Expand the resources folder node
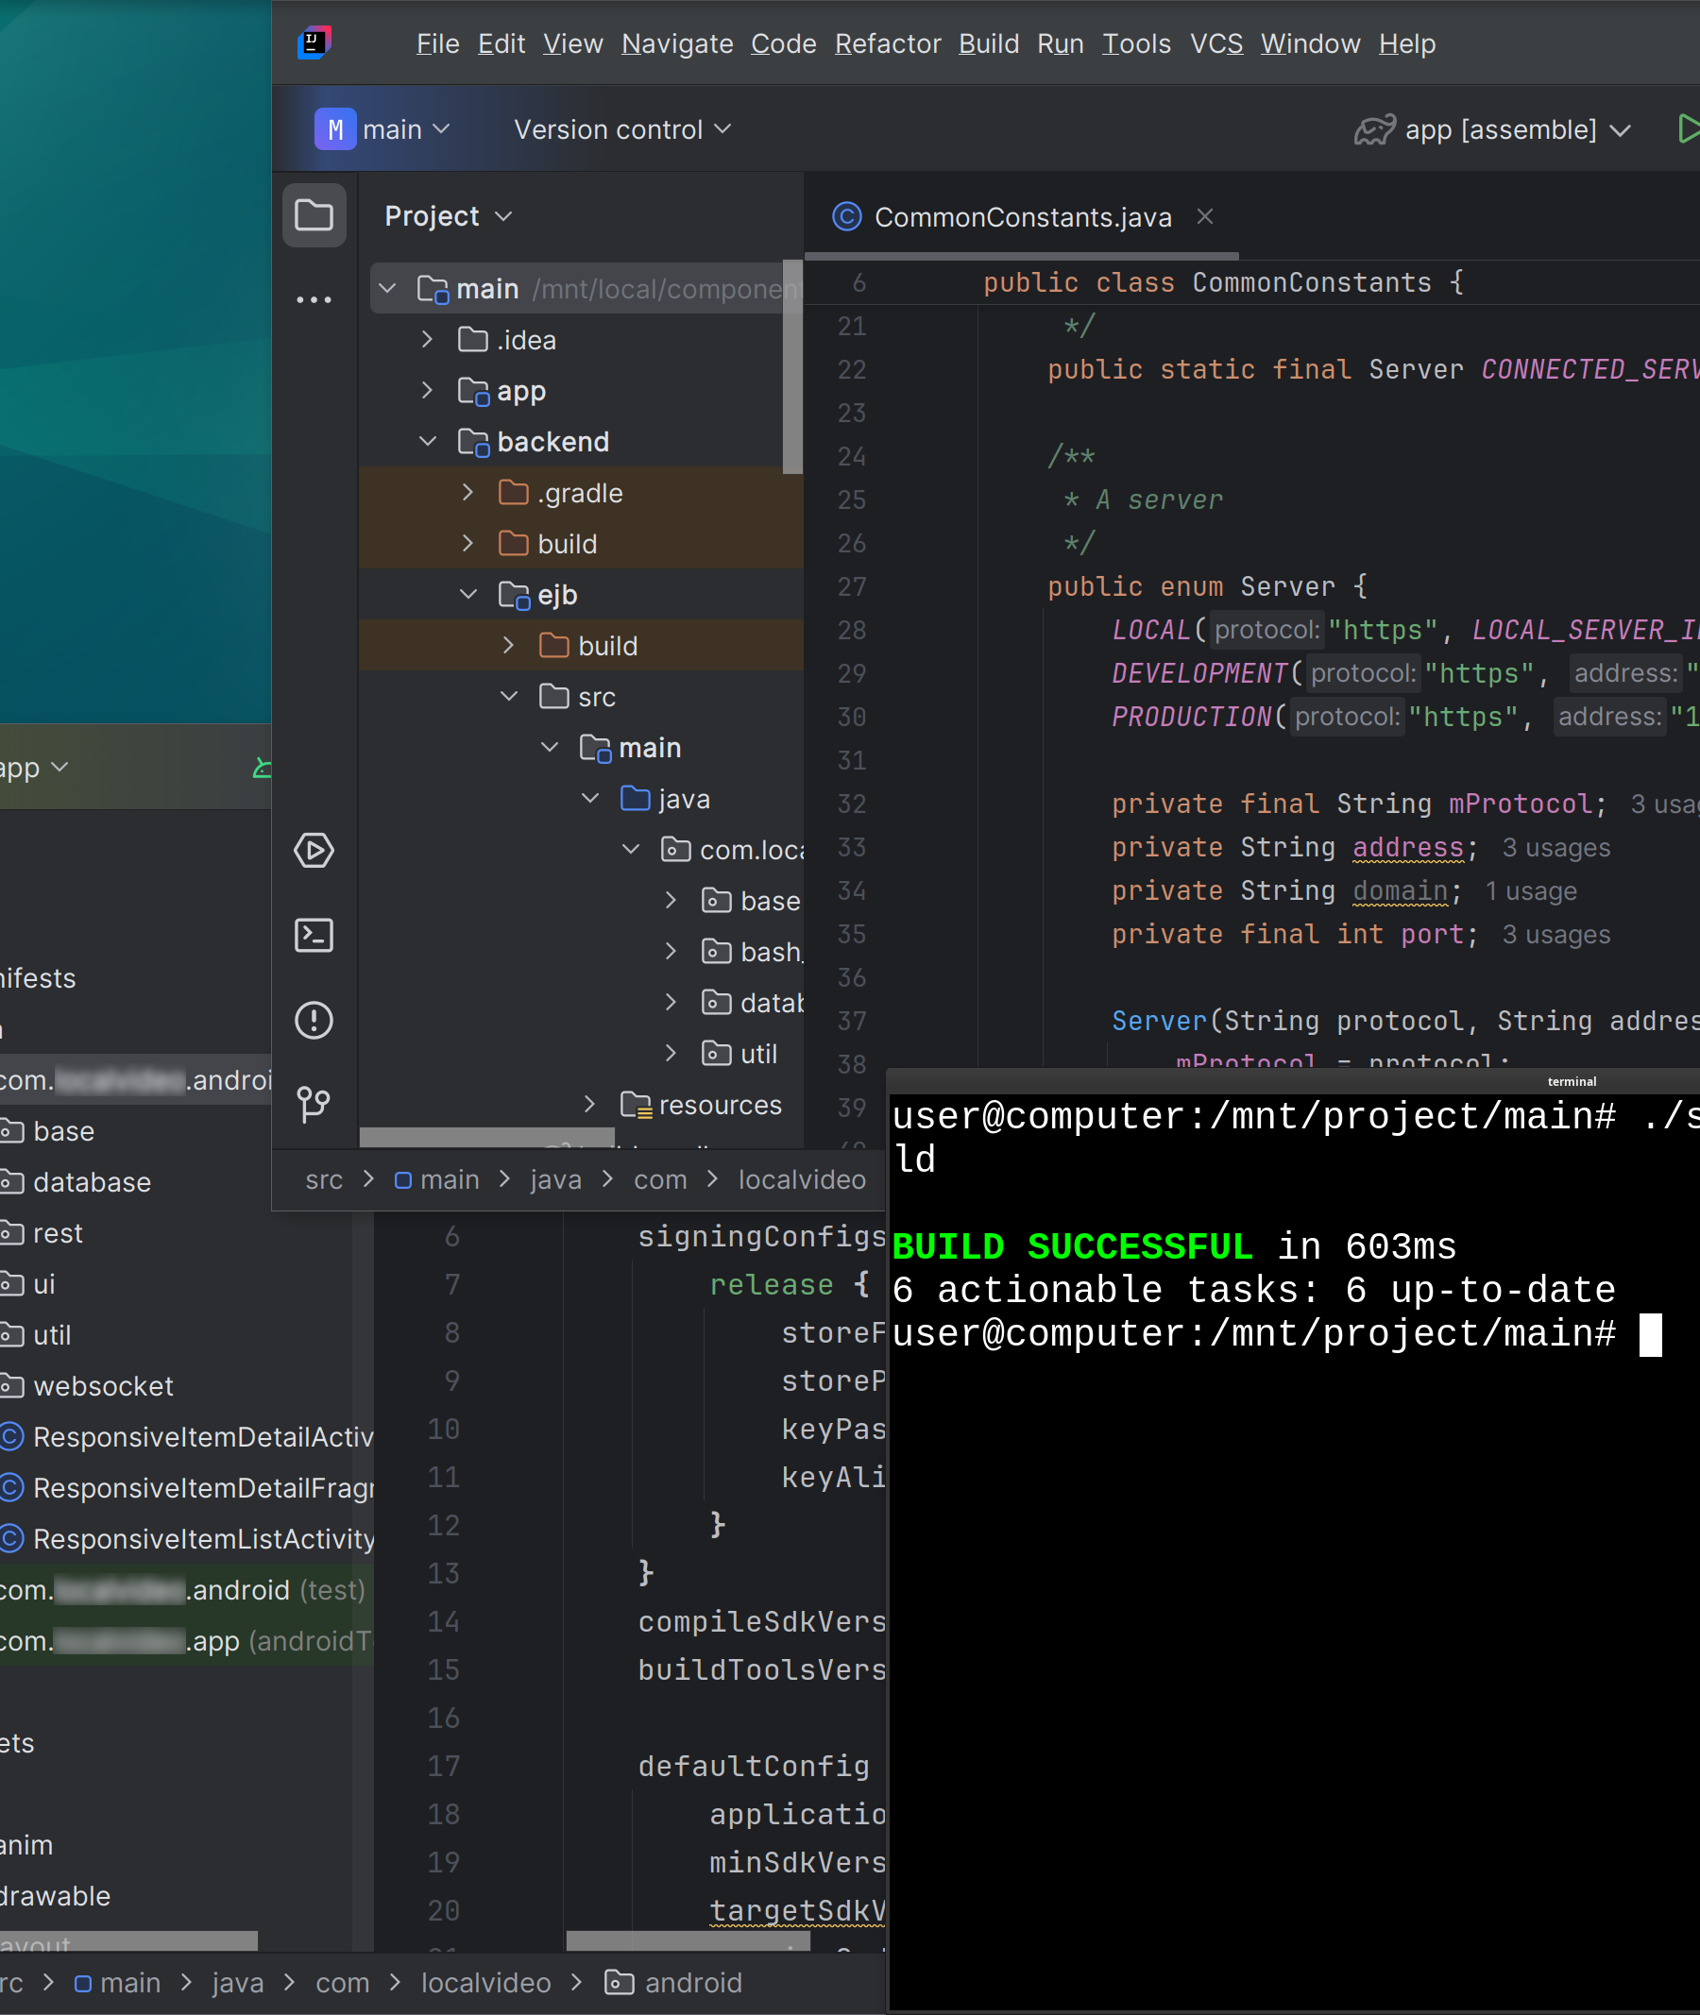This screenshot has width=1700, height=2015. coord(589,1105)
